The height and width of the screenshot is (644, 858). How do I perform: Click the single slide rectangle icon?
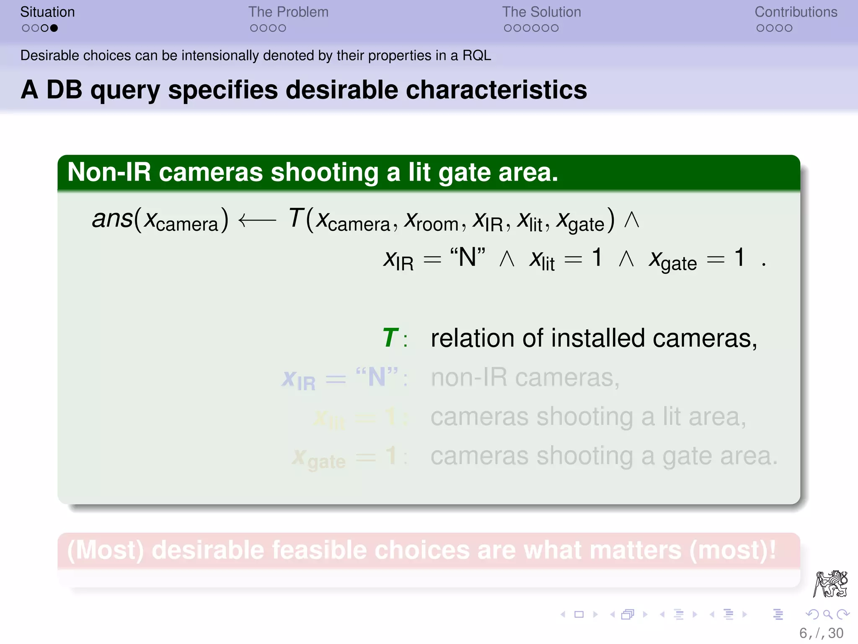[579, 614]
